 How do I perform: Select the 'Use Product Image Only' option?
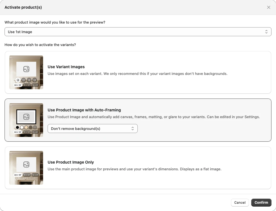point(138,168)
